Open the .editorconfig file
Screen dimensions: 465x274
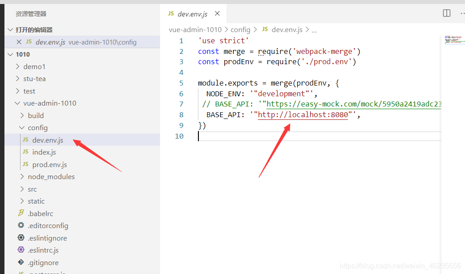click(82, 225)
